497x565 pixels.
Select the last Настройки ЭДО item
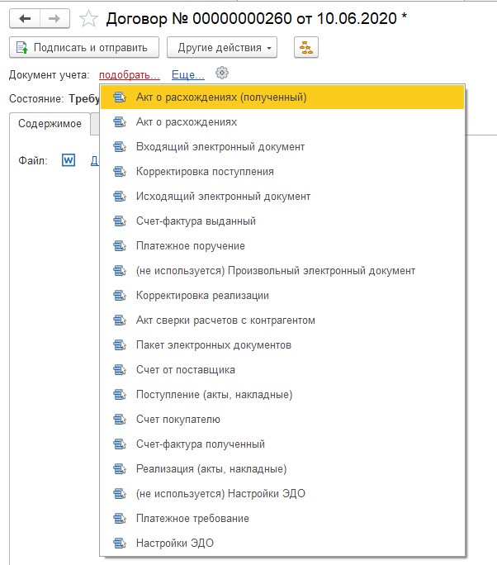(282, 543)
